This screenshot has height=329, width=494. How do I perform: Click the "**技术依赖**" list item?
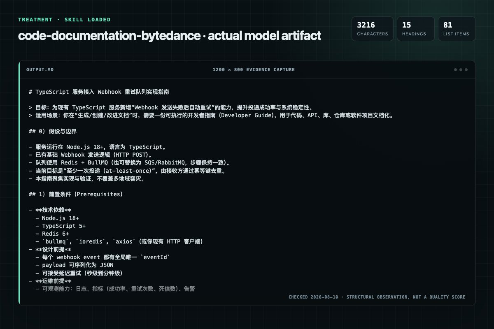point(50,210)
